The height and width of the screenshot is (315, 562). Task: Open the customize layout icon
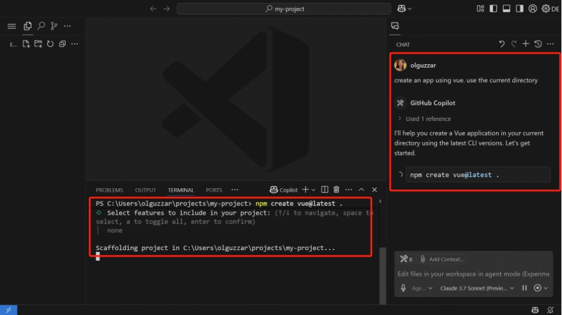coord(481,9)
